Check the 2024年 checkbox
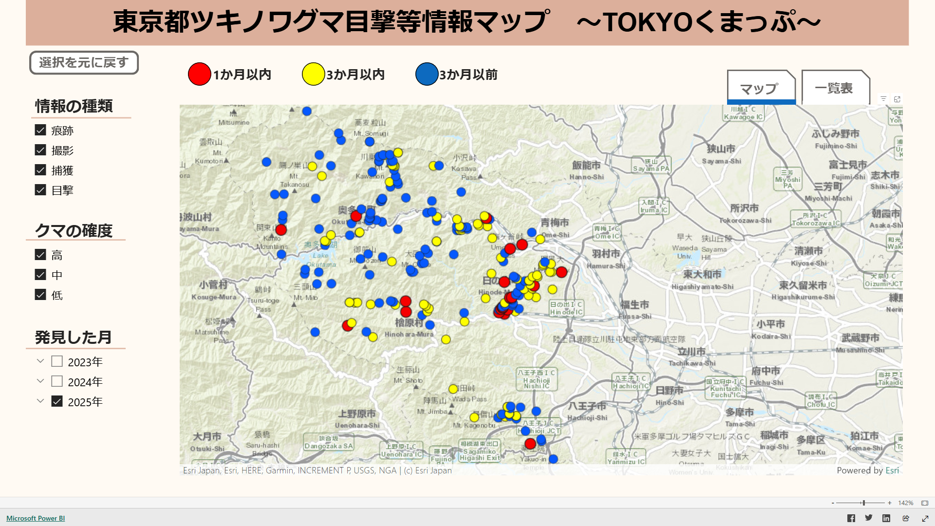Viewport: 935px width, 526px height. [57, 381]
